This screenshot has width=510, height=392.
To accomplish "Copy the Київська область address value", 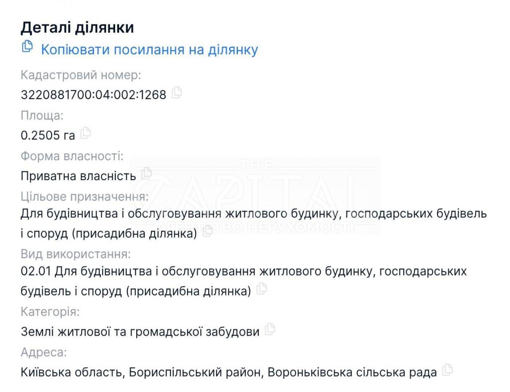I will click(447, 370).
